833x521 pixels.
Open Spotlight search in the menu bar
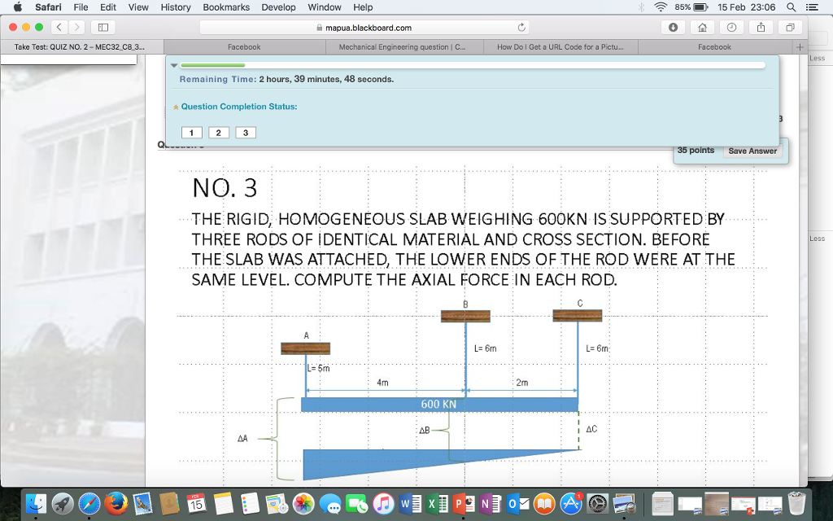point(792,7)
